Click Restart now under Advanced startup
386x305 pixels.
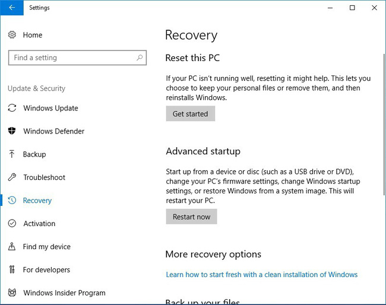(191, 217)
